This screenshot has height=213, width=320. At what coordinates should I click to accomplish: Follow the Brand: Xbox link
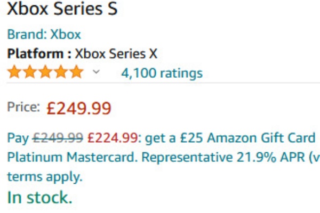pyautogui.click(x=44, y=35)
